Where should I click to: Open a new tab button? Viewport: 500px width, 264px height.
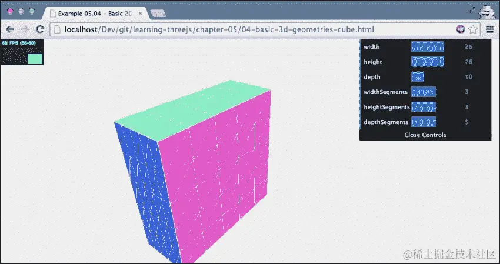(x=158, y=14)
